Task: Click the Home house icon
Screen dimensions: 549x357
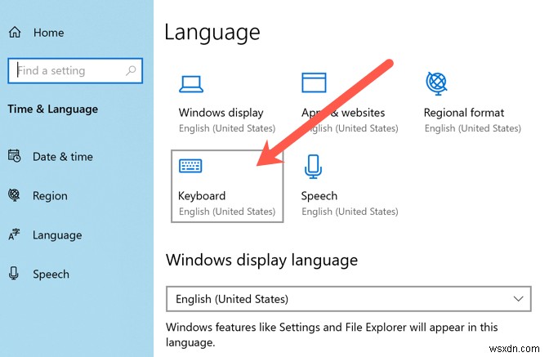Action: (x=15, y=32)
